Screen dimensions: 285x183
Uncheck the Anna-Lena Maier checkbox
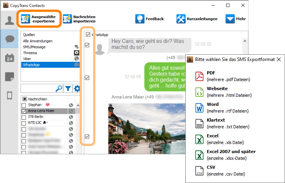tap(24, 111)
